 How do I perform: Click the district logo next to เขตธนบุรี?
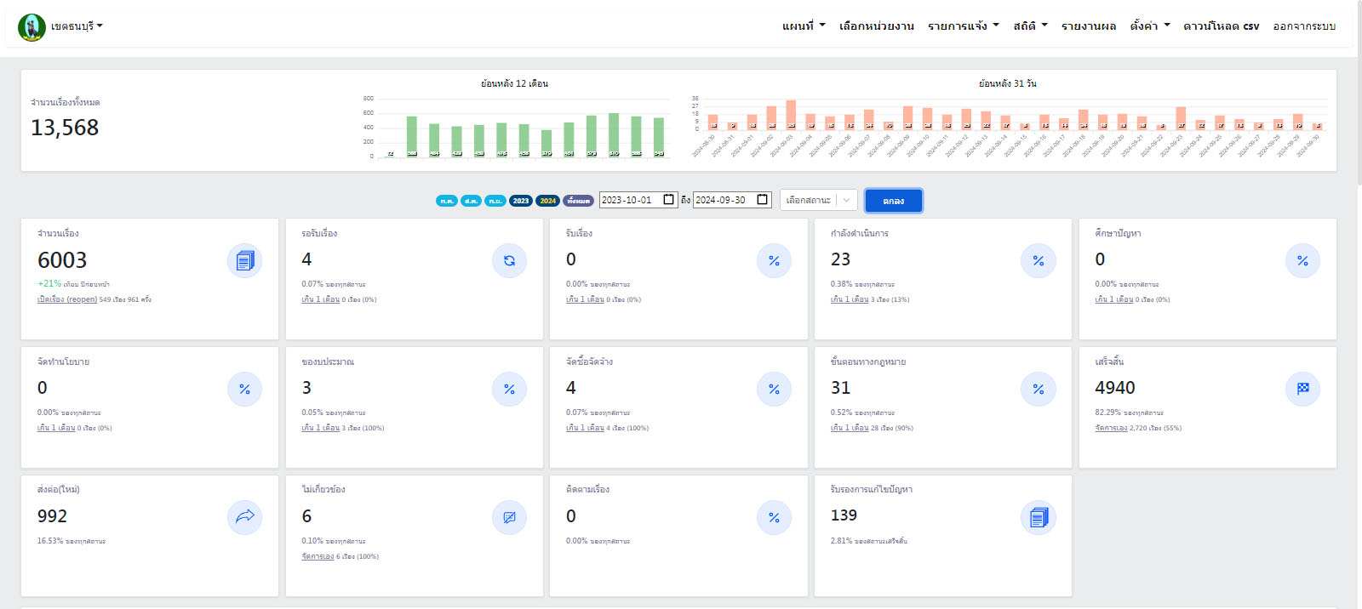31,27
